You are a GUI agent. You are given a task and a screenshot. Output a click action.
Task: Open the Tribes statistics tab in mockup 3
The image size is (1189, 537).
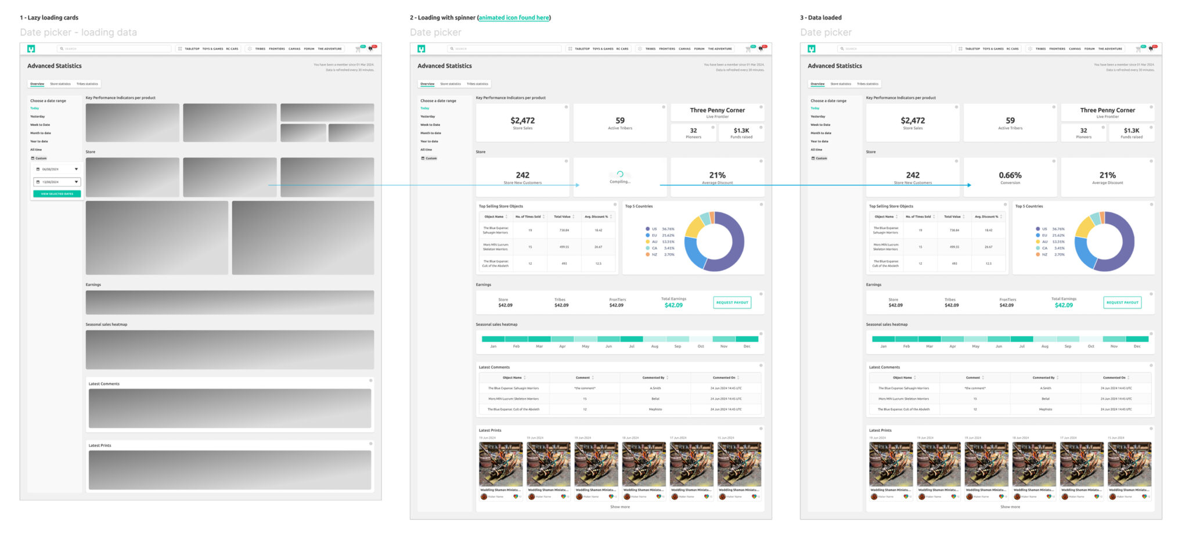coord(867,84)
